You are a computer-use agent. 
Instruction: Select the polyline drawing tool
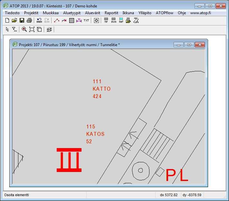tap(57, 20)
